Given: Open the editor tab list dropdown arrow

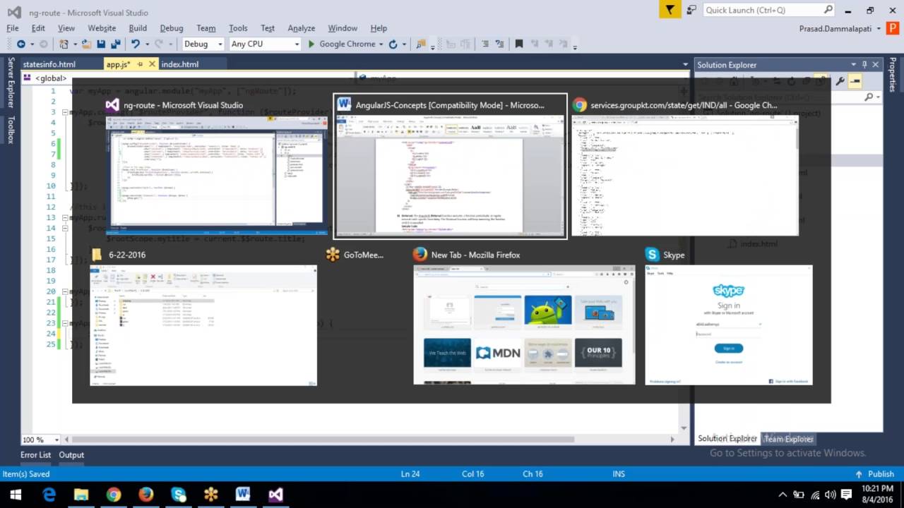Looking at the screenshot, I should [x=685, y=64].
